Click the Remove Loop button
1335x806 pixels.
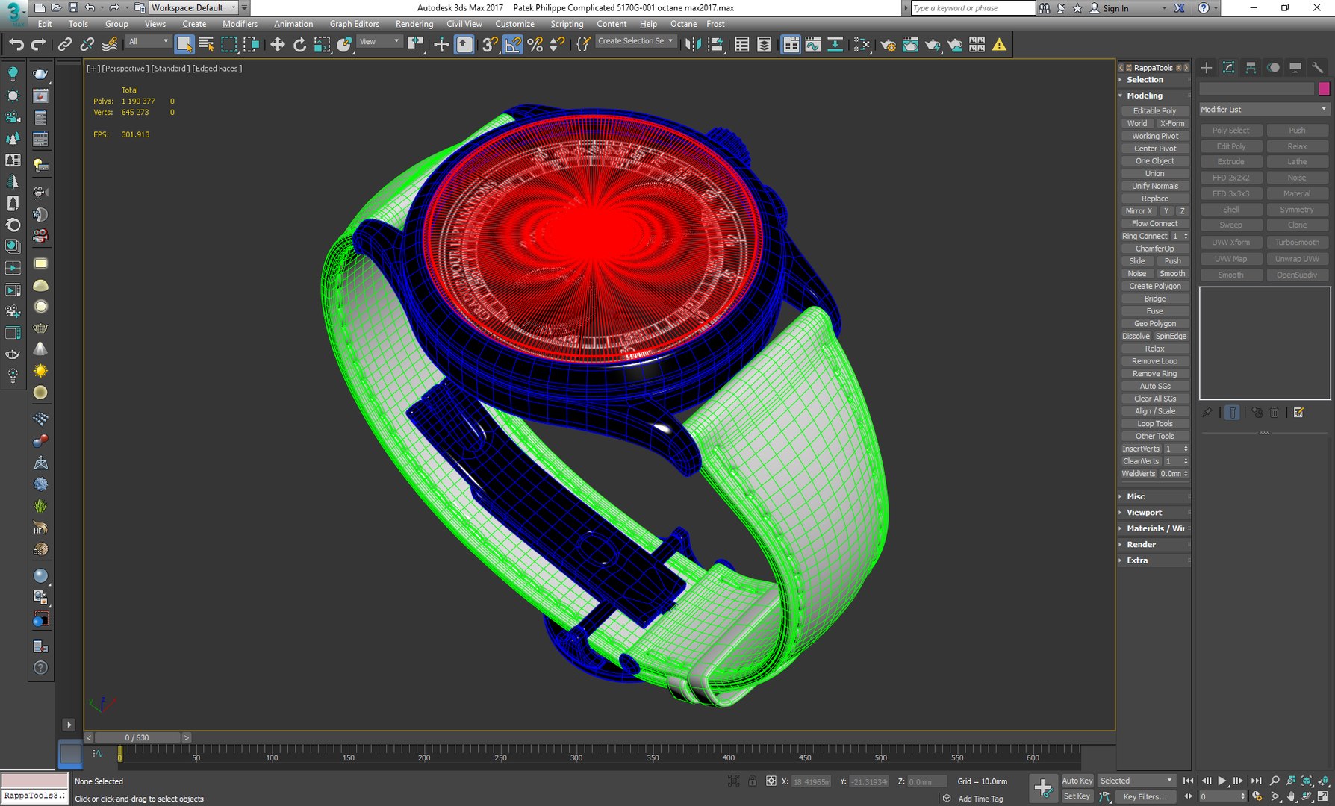pos(1154,361)
